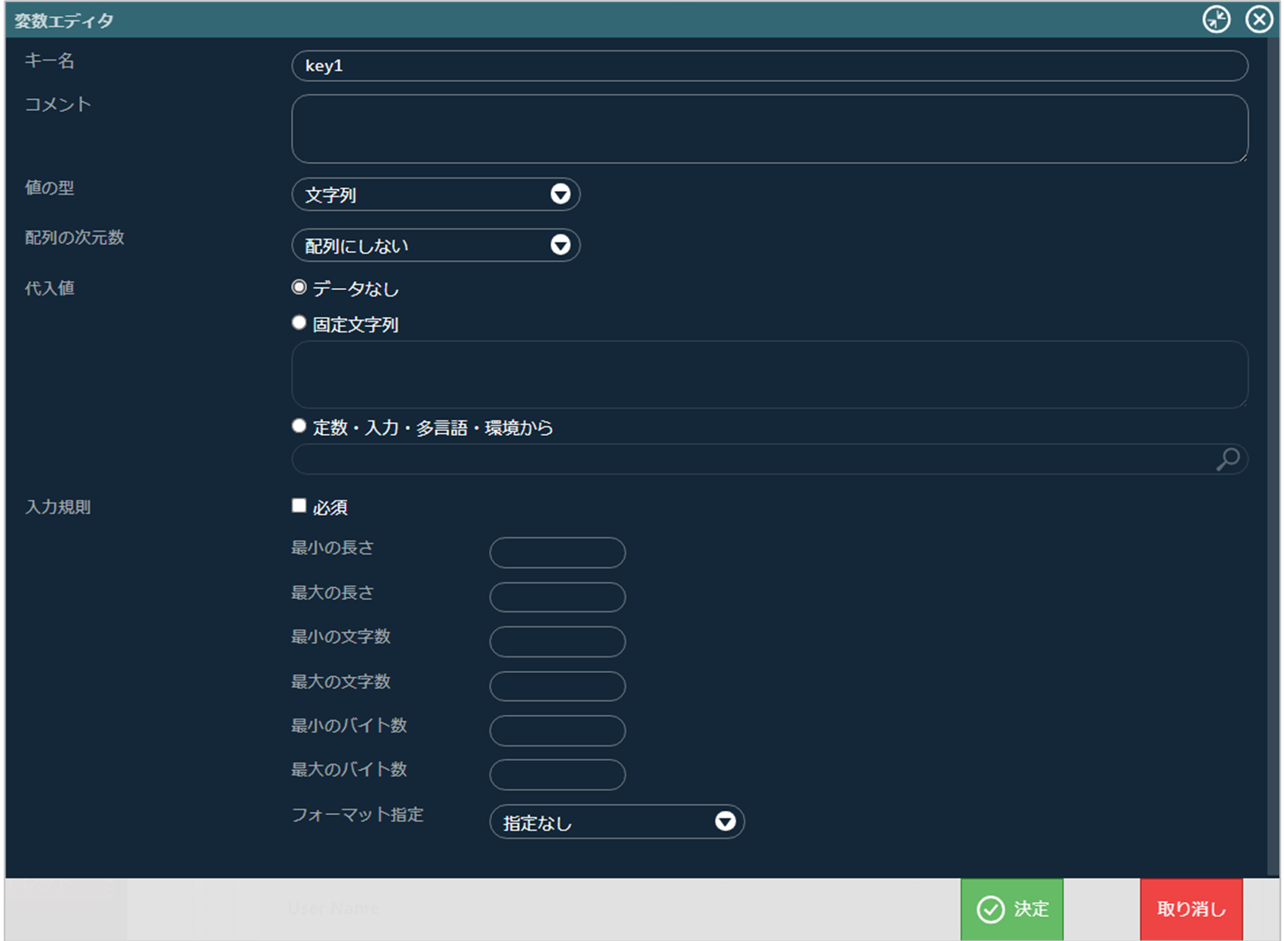Open the フォーマット指定 dropdown
Screen dimensions: 1284x941
[616, 822]
